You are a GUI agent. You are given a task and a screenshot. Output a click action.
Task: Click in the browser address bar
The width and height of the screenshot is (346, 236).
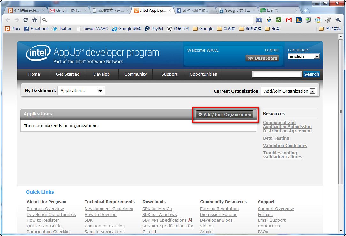(x=147, y=20)
